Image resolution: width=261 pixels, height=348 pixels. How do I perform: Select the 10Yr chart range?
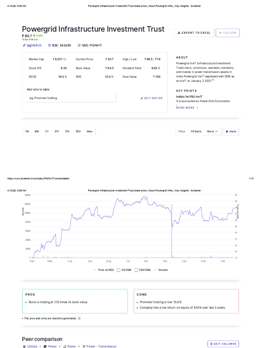[x=78, y=132]
